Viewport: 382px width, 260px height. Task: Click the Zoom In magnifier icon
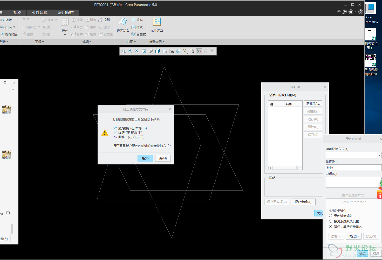click(x=130, y=51)
